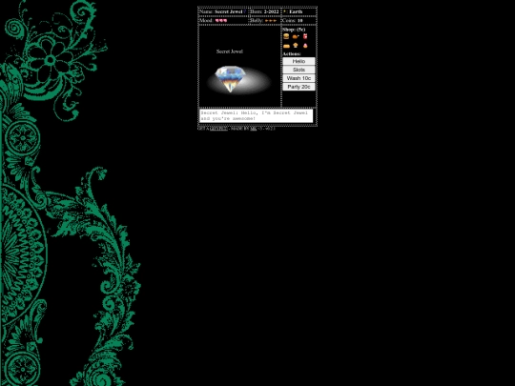The height and width of the screenshot is (386, 515).
Task: Buy the roast chicken leg shop item
Action: (x=296, y=36)
